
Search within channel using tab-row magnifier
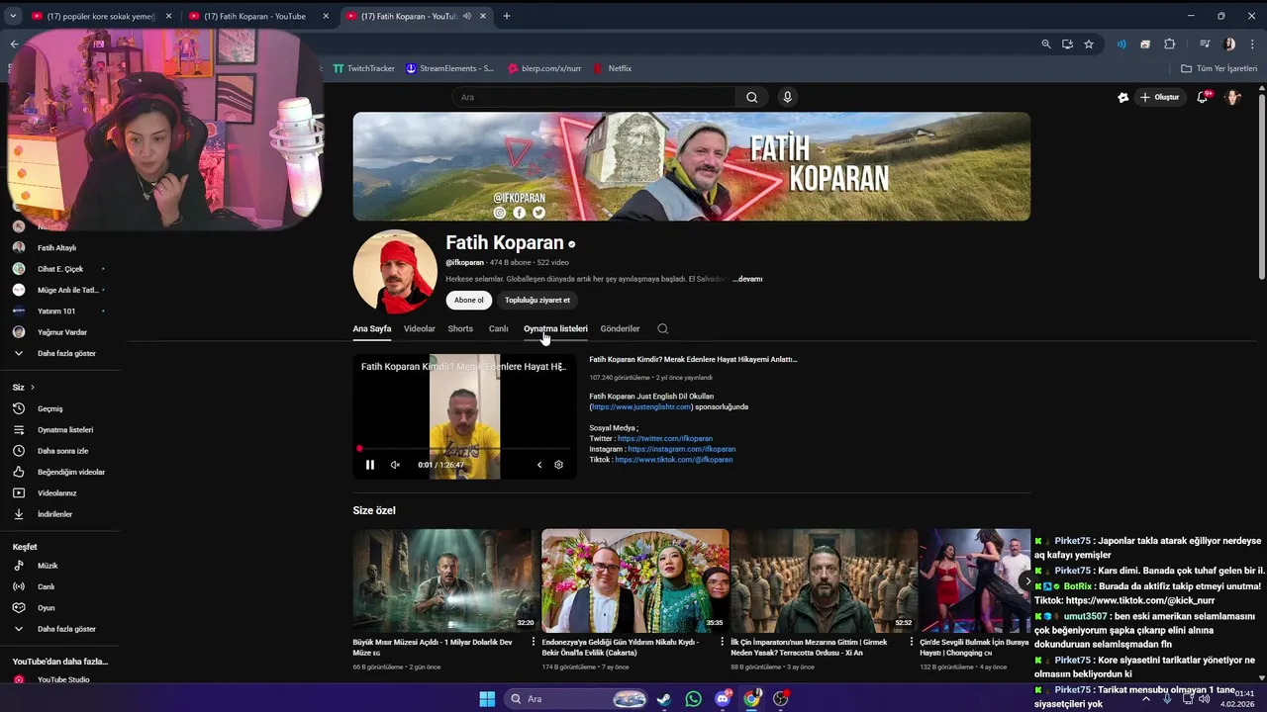[663, 328]
